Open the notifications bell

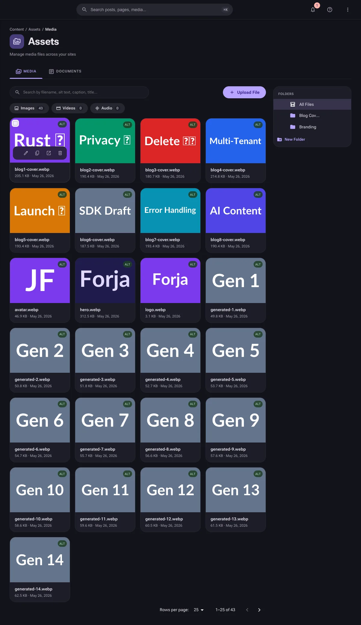[313, 10]
